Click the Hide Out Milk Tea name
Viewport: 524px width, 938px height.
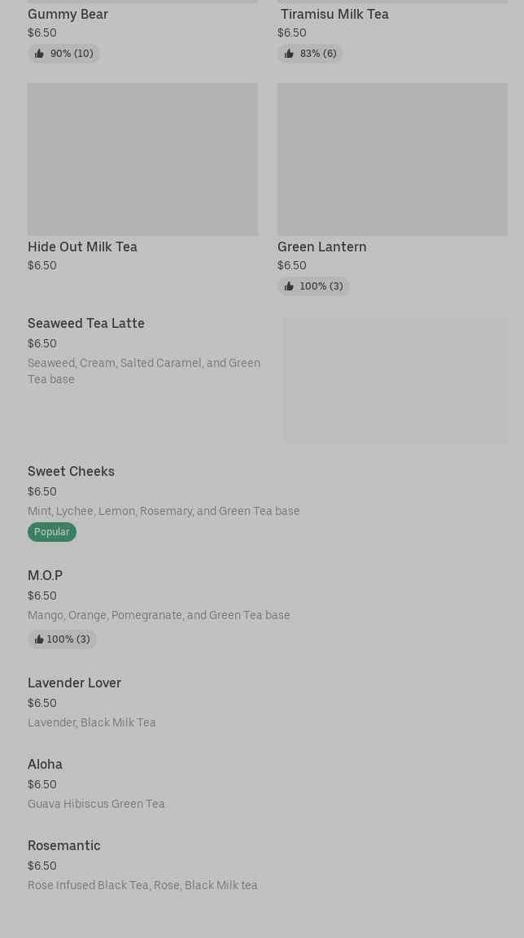(x=82, y=246)
